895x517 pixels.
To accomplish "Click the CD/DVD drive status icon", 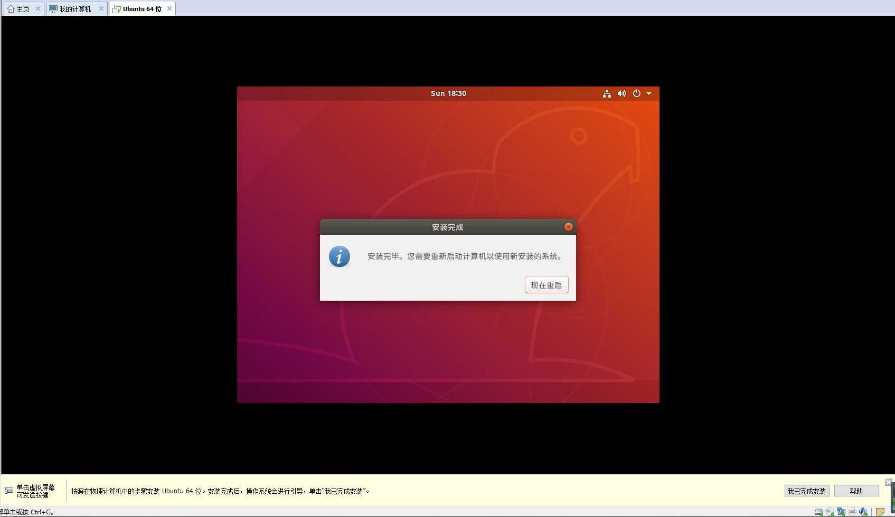I will [830, 512].
